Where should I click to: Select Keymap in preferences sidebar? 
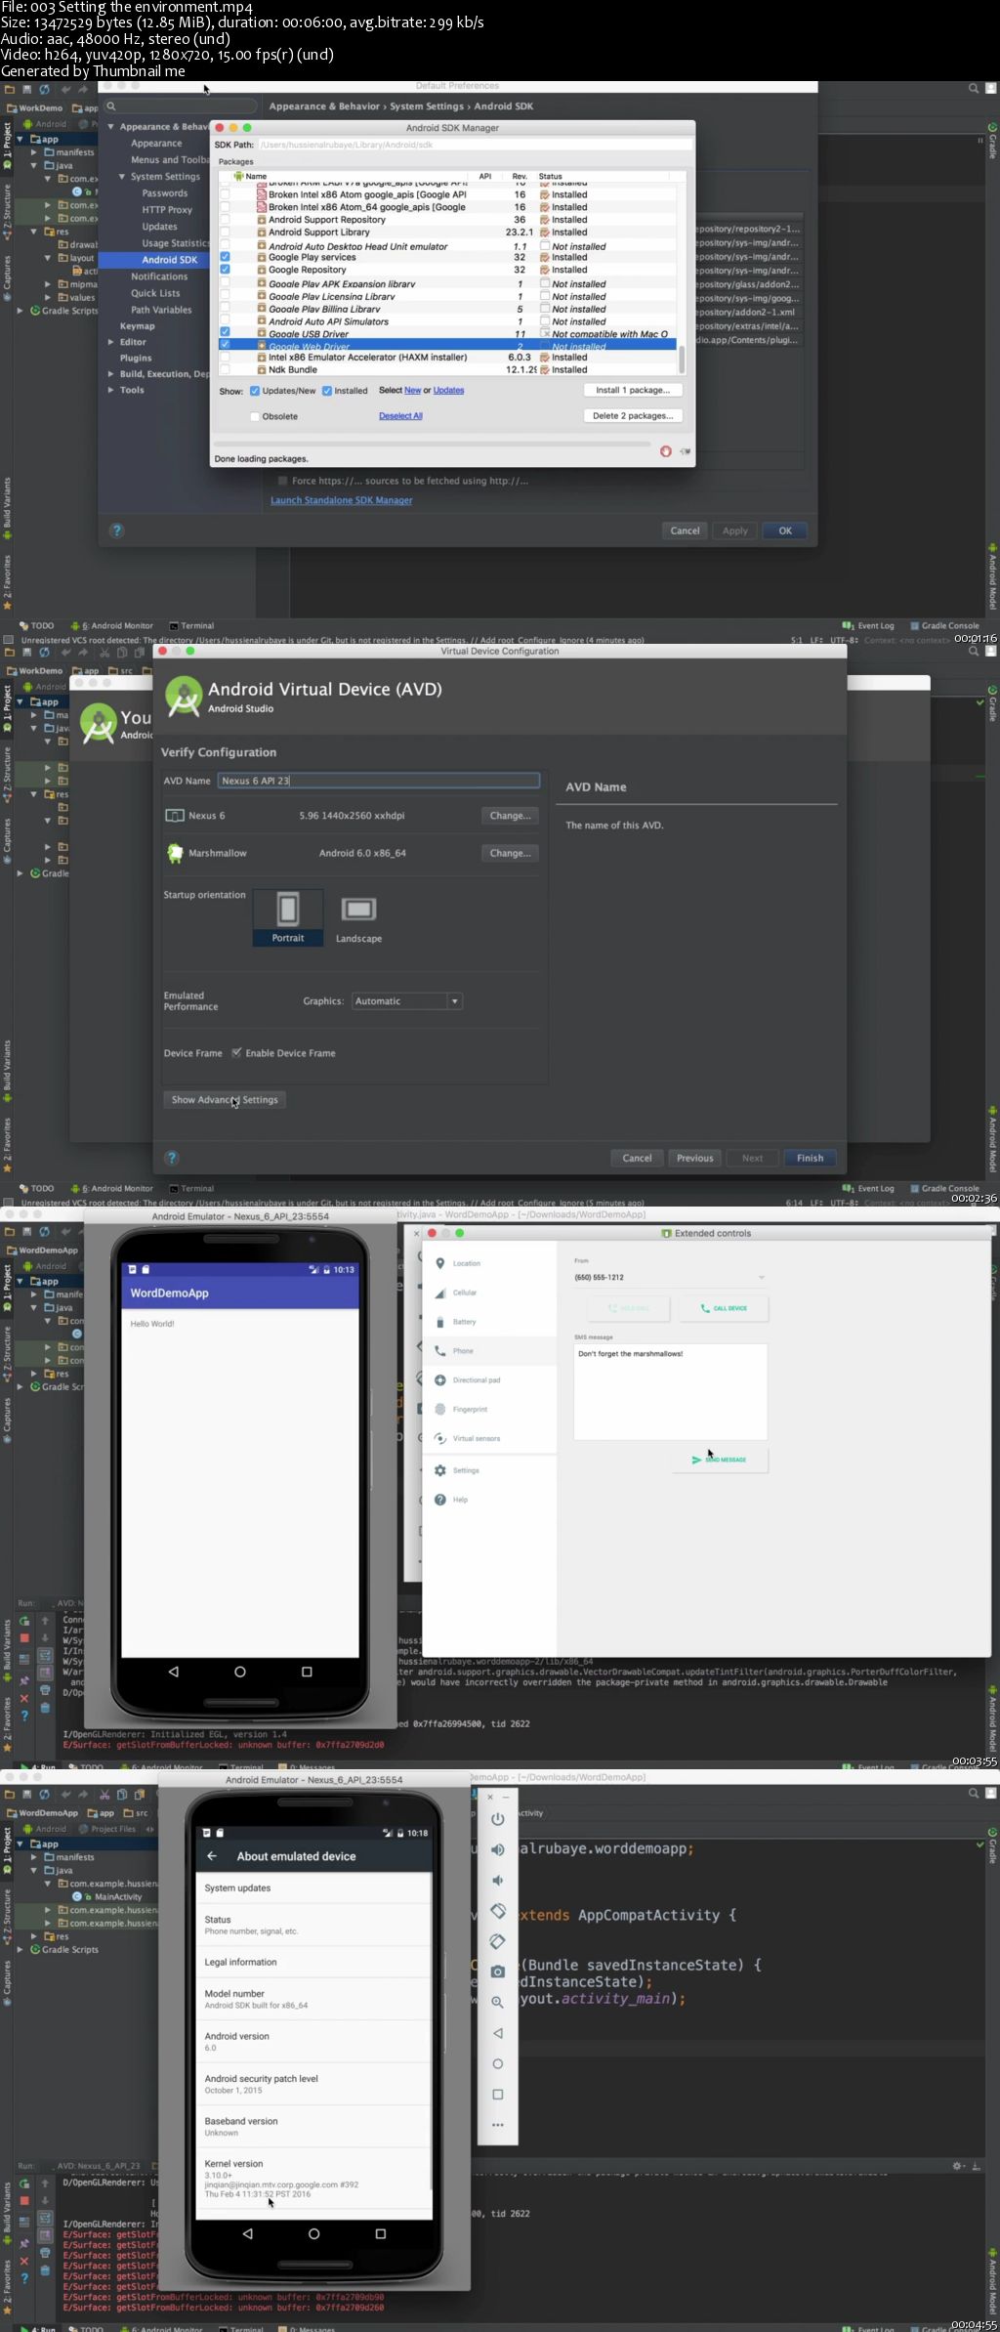[x=138, y=326]
